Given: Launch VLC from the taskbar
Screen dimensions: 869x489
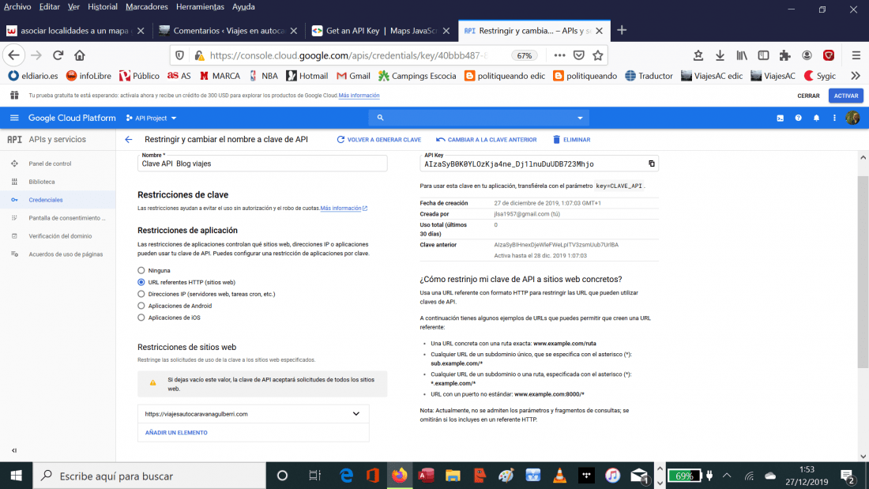Looking at the screenshot, I should pos(559,476).
